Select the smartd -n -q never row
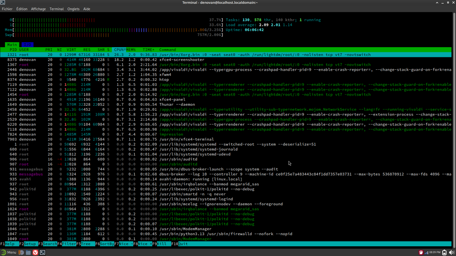 pos(226,194)
